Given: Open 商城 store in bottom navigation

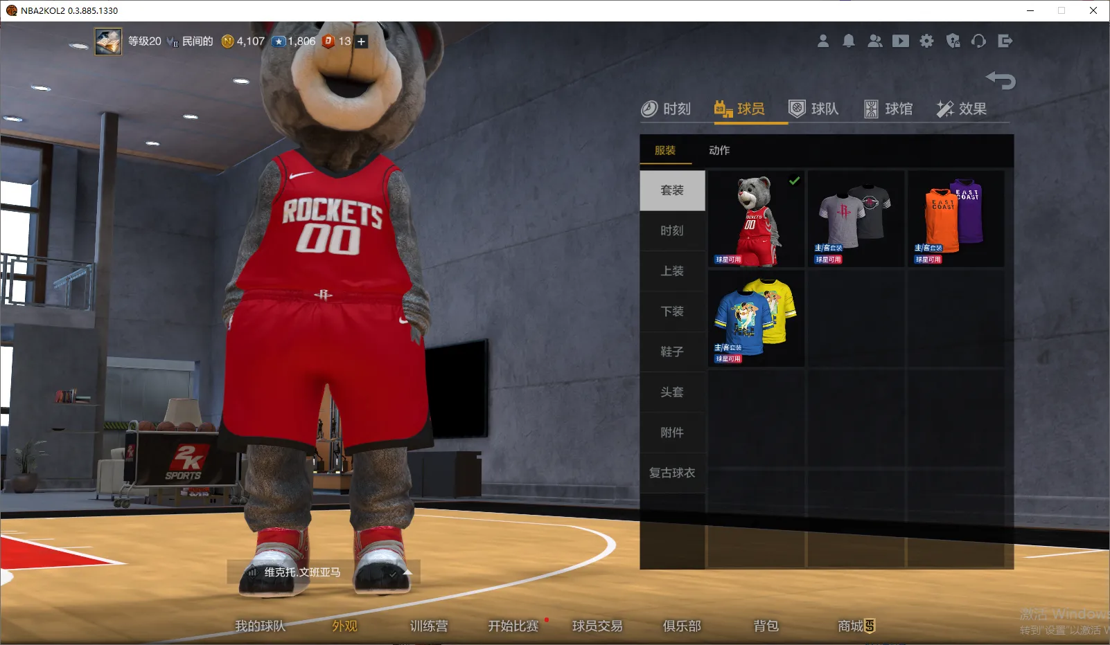Looking at the screenshot, I should coord(856,626).
